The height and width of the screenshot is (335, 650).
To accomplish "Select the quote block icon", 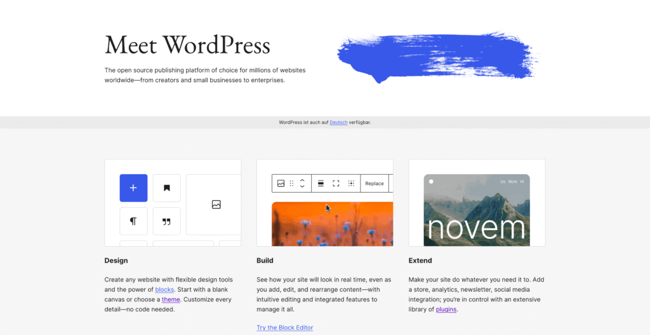I will pyautogui.click(x=167, y=221).
